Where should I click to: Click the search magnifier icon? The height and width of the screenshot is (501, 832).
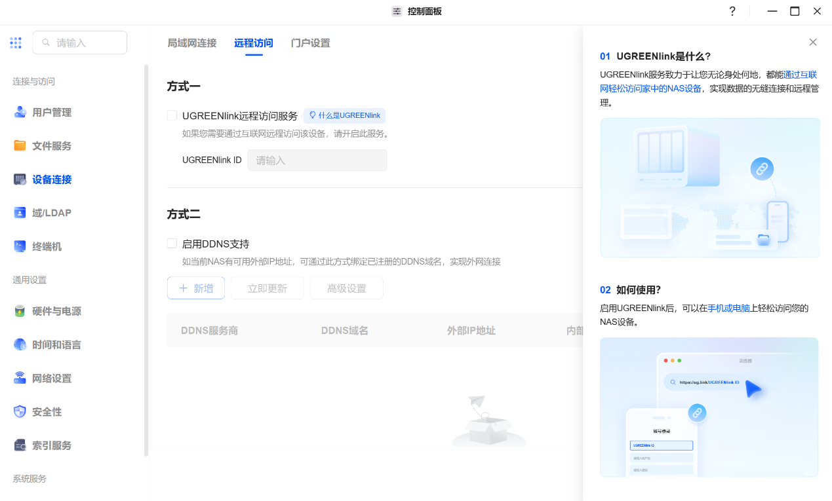[46, 43]
